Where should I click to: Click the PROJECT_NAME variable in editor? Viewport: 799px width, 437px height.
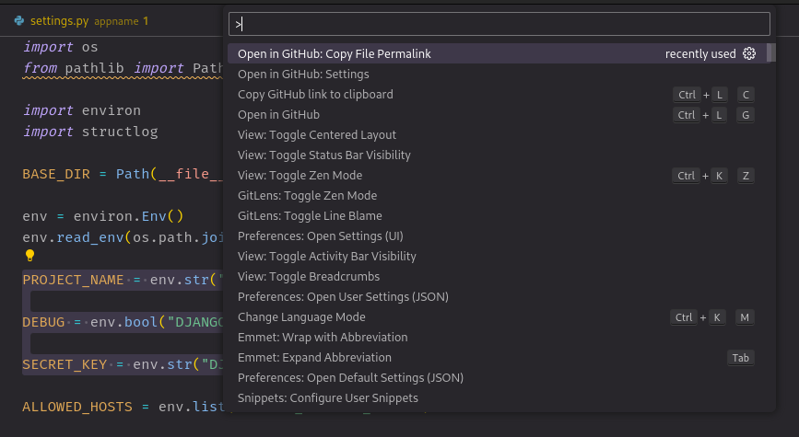coord(73,280)
